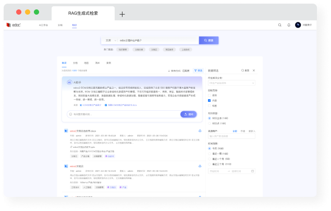The width and height of the screenshot is (331, 211).
Task: Check the 名称 match scope checkbox
Action: 210,95
